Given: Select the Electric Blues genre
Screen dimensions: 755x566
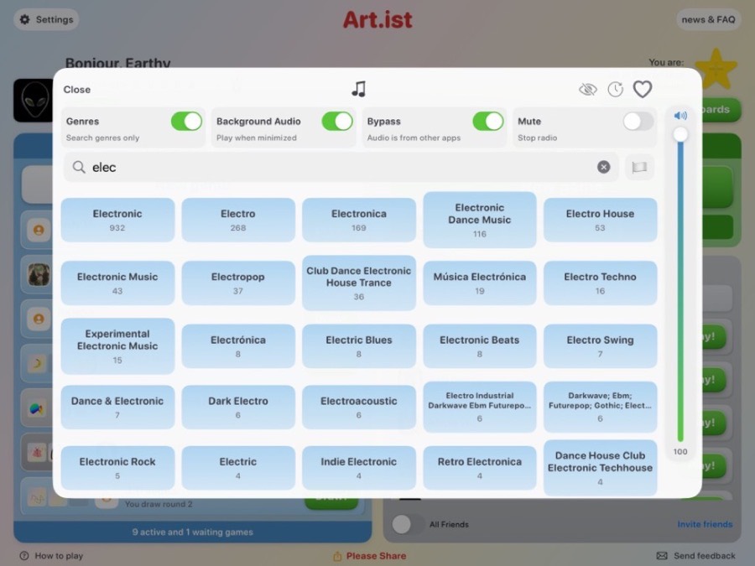Looking at the screenshot, I should [x=359, y=346].
